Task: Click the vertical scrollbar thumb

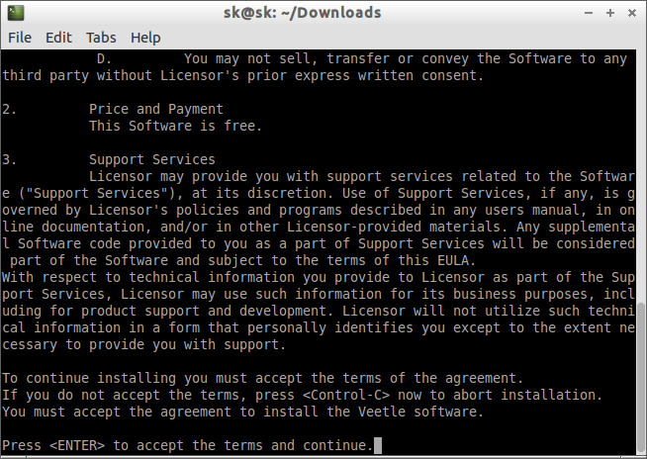Action: pyautogui.click(x=641, y=378)
